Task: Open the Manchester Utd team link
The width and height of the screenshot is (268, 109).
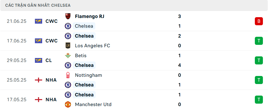Action: 93,104
